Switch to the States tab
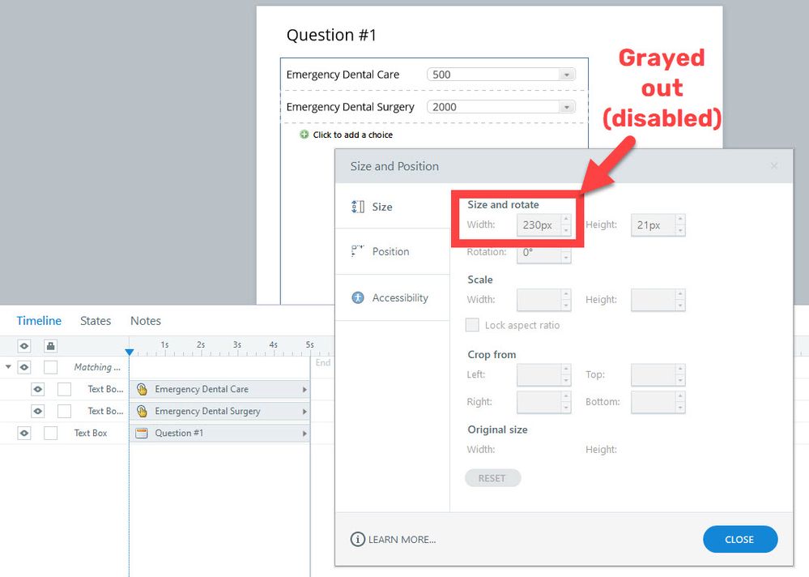809x577 pixels. tap(96, 320)
